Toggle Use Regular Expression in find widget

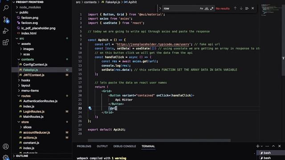pyautogui.click(x=212, y=8)
